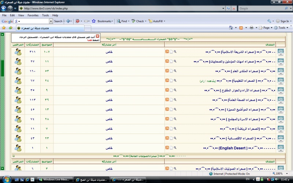Close the registration notice popup
Image resolution: width=293 pixels, height=183 pixels.
coord(97,36)
